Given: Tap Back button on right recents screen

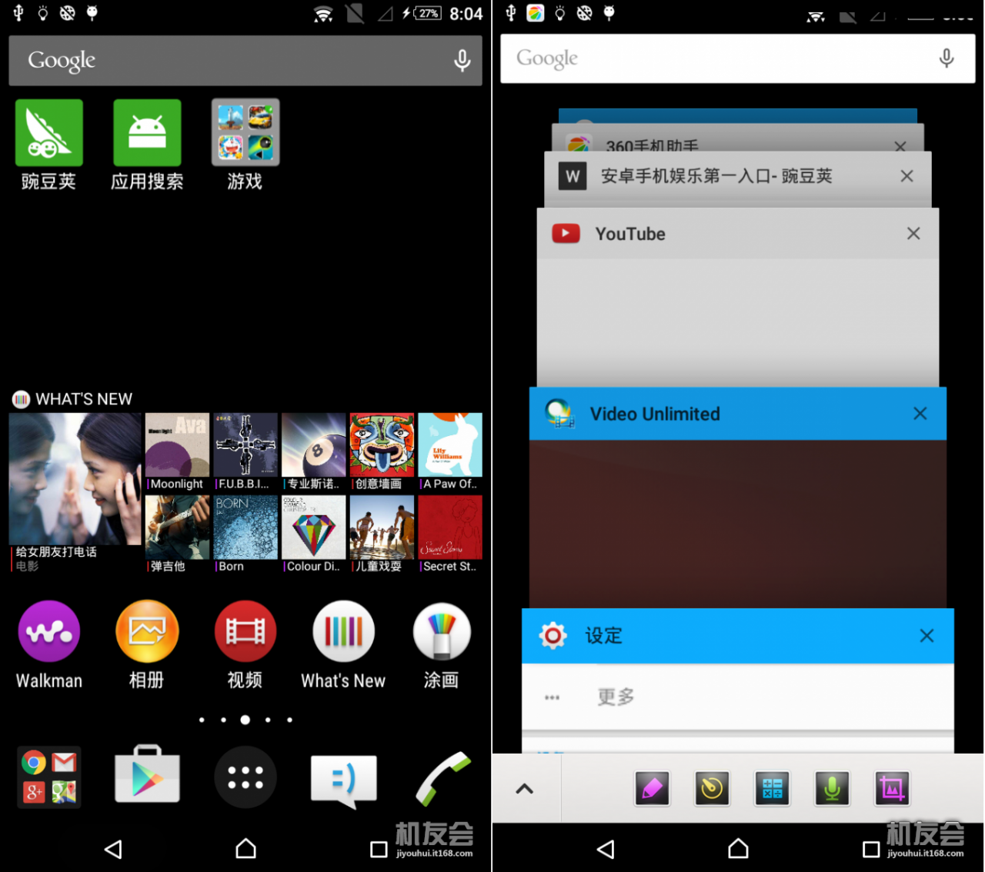Looking at the screenshot, I should (606, 849).
